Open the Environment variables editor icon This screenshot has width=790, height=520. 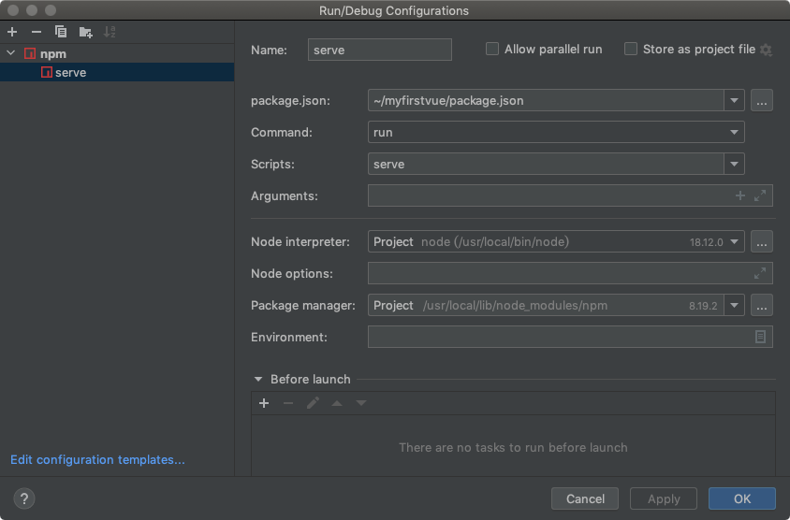(x=760, y=337)
